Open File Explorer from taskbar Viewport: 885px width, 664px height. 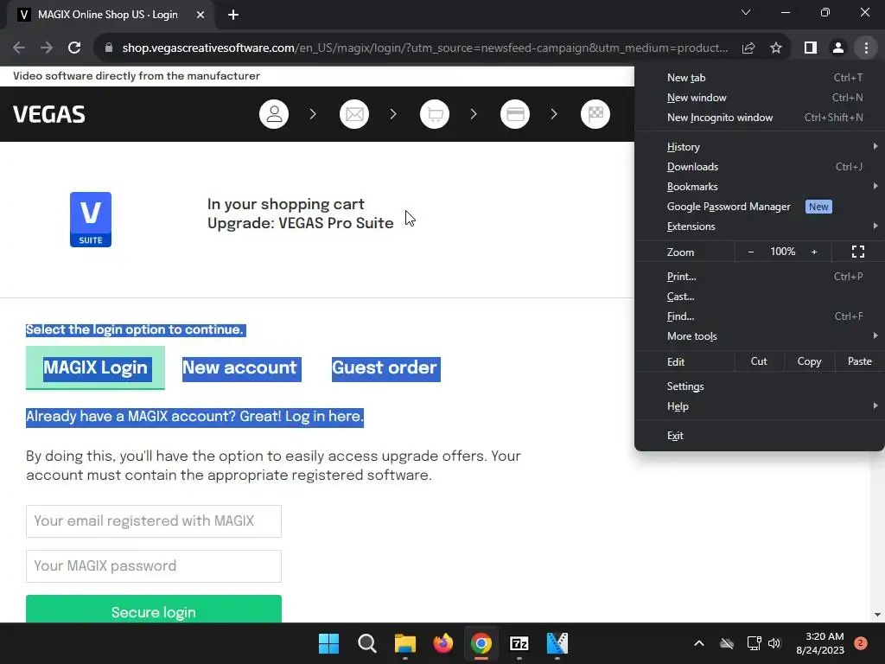pyautogui.click(x=404, y=643)
